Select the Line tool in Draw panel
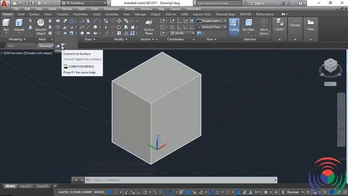This screenshot has width=348, height=196. (88, 27)
